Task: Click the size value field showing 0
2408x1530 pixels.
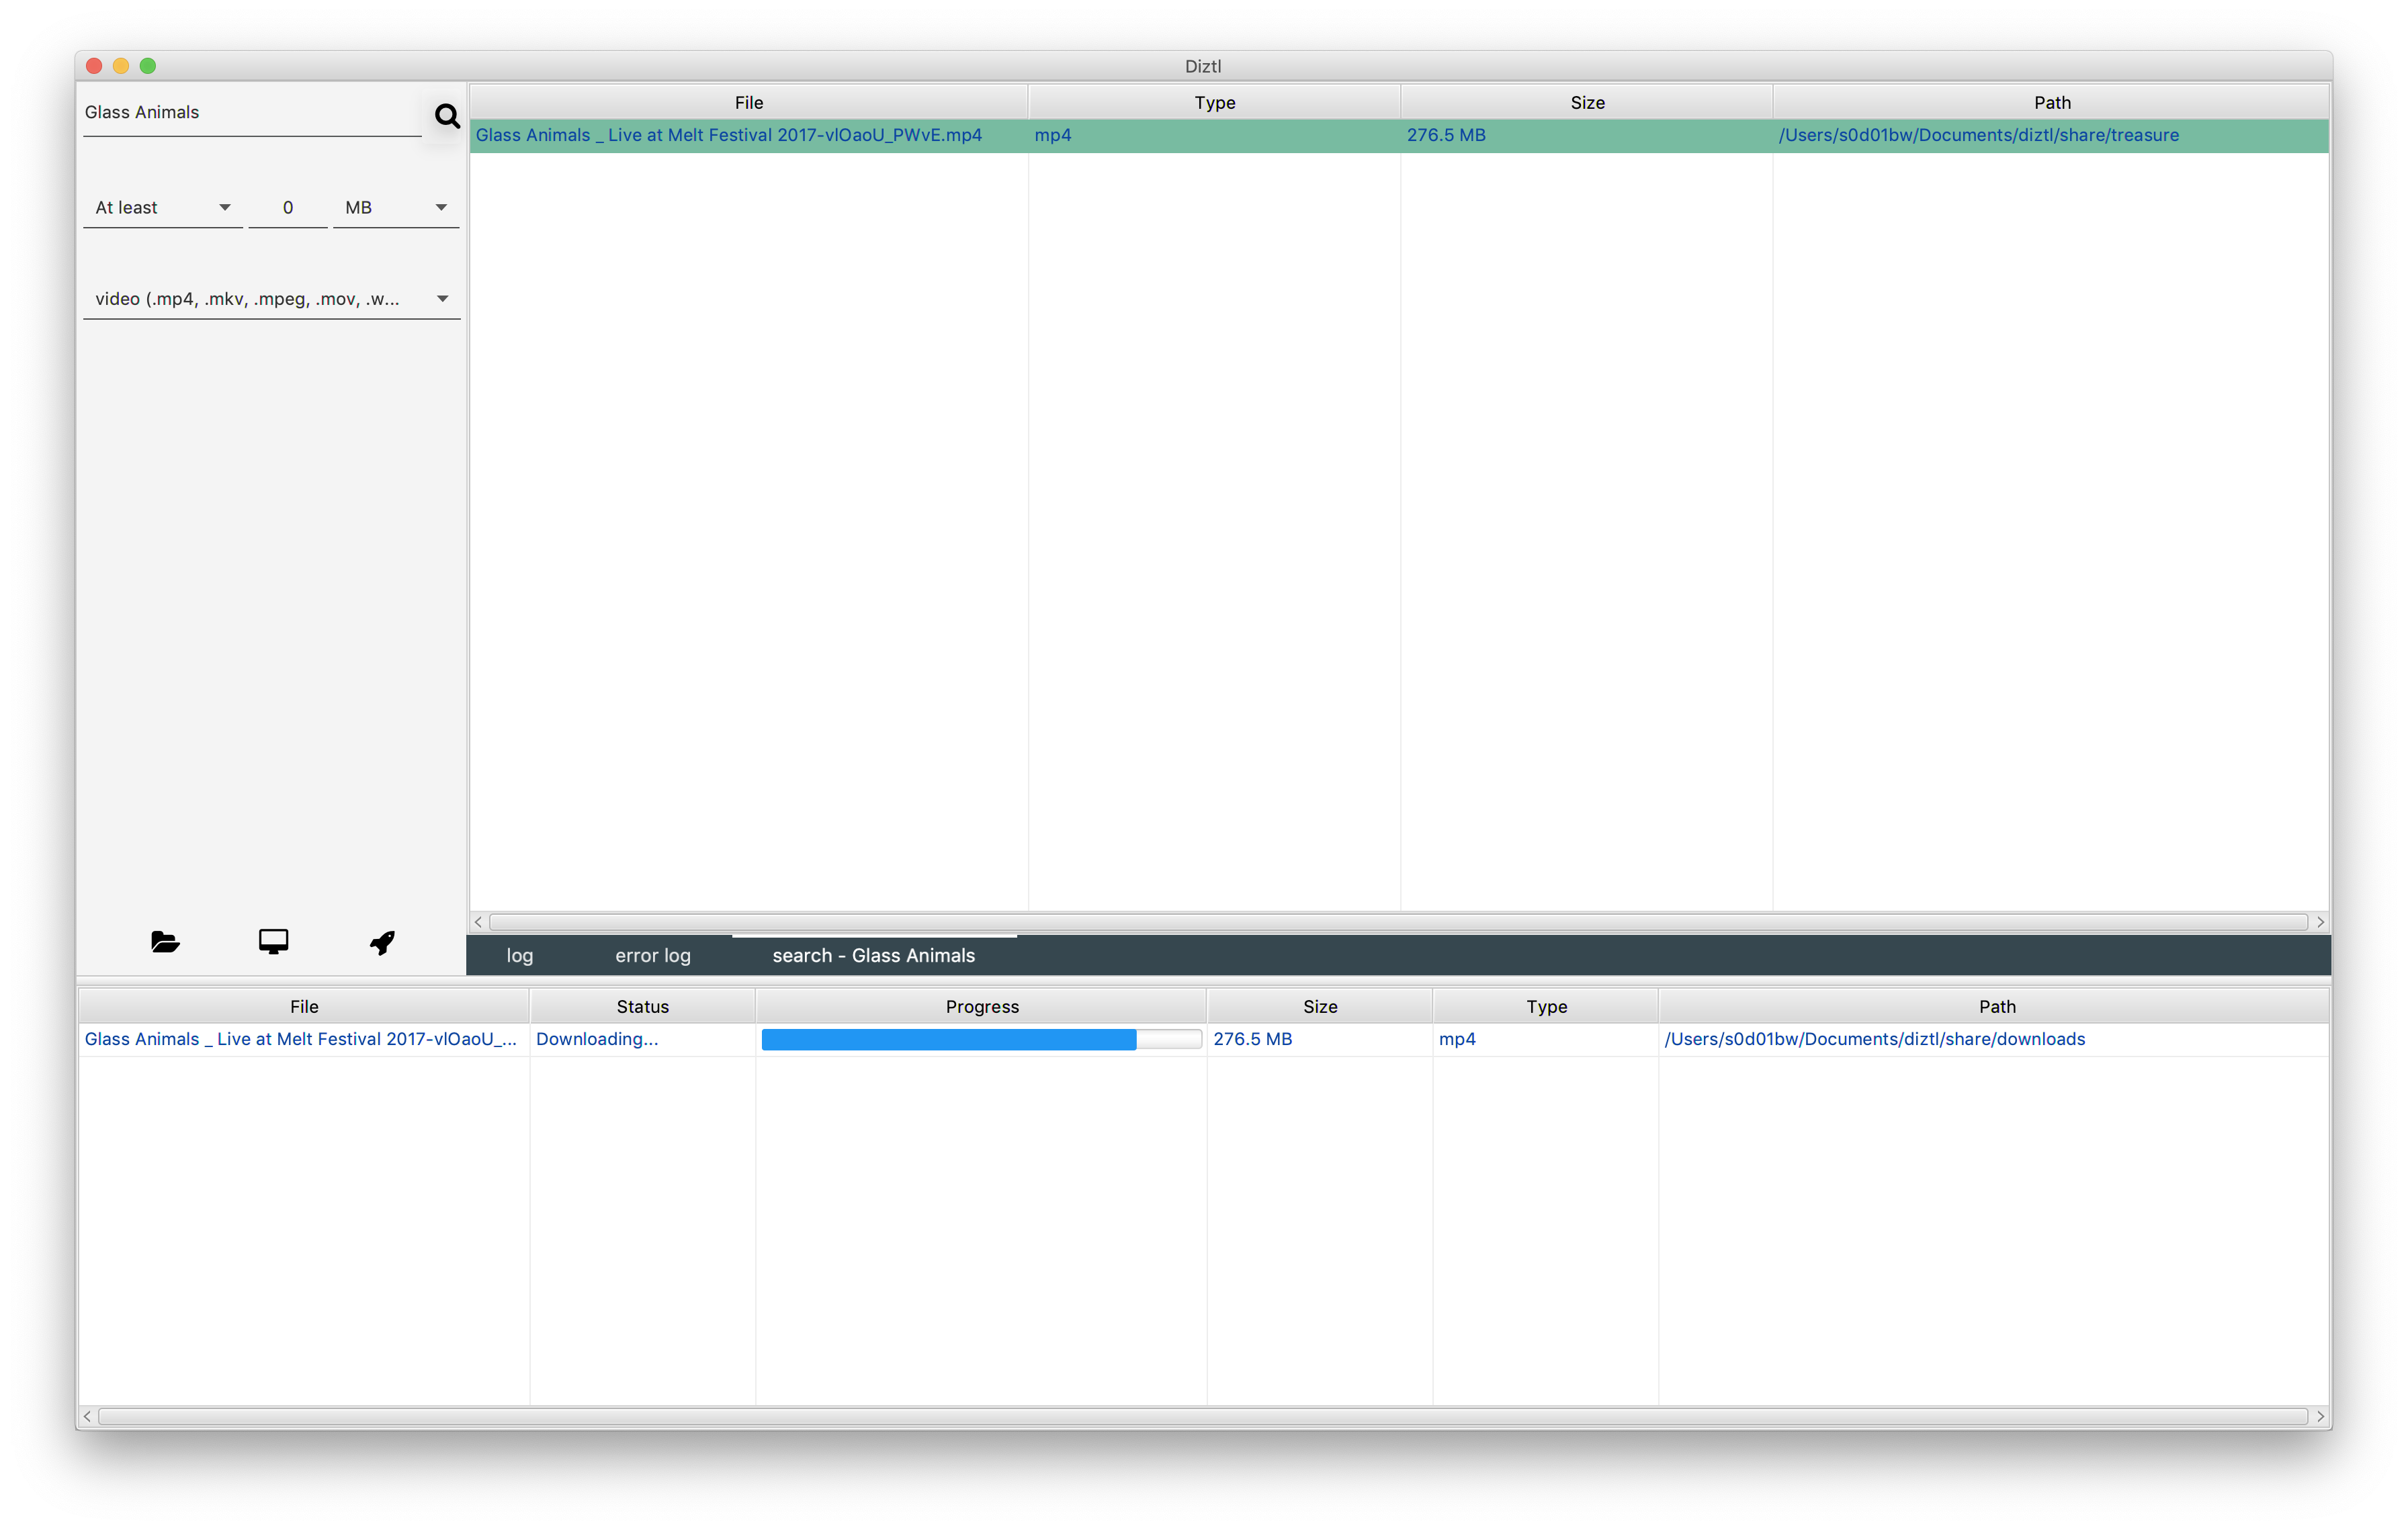Action: (x=288, y=208)
